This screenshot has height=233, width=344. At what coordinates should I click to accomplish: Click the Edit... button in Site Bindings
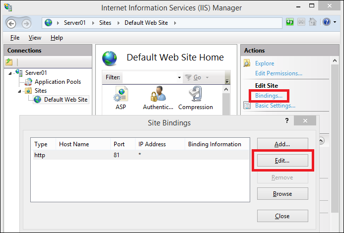(282, 161)
